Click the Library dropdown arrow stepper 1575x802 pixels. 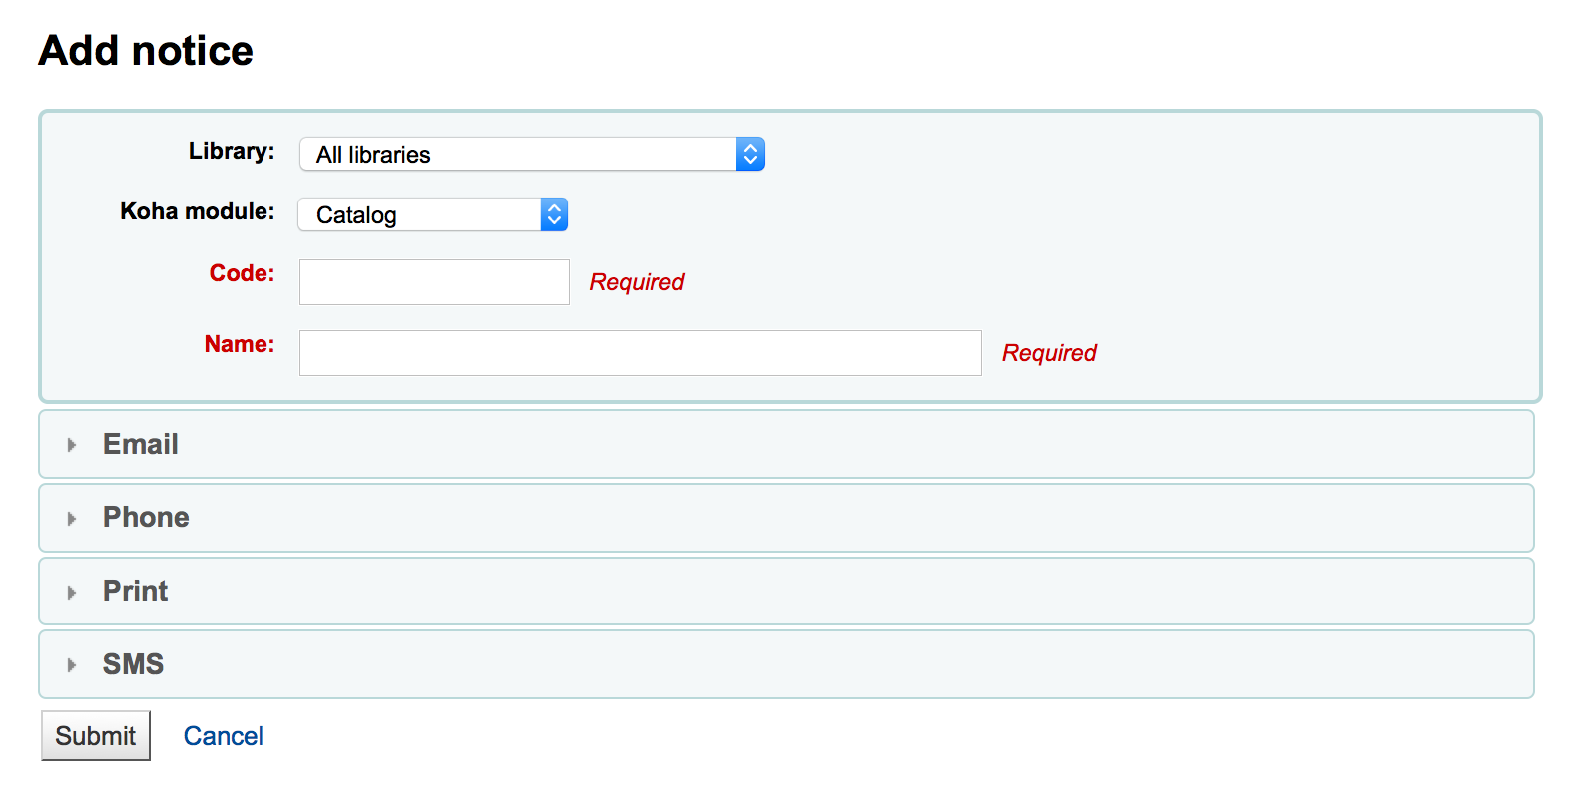(x=750, y=154)
